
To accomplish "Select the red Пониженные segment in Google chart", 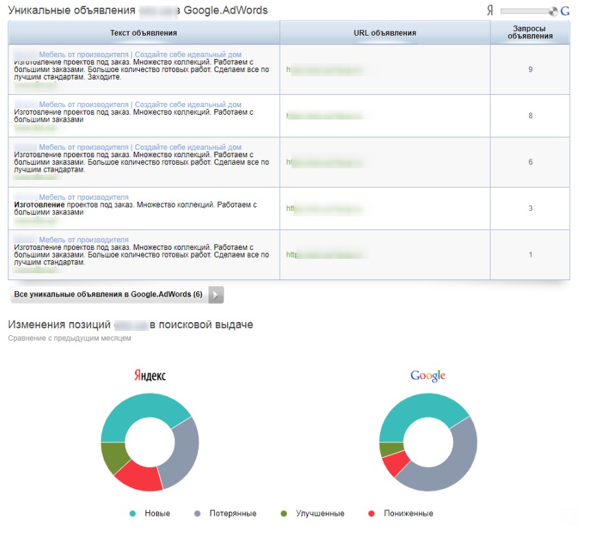I will 395,464.
